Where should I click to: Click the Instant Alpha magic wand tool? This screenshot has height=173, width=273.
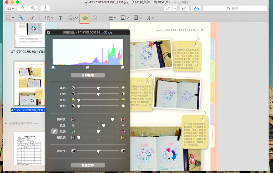(21, 18)
